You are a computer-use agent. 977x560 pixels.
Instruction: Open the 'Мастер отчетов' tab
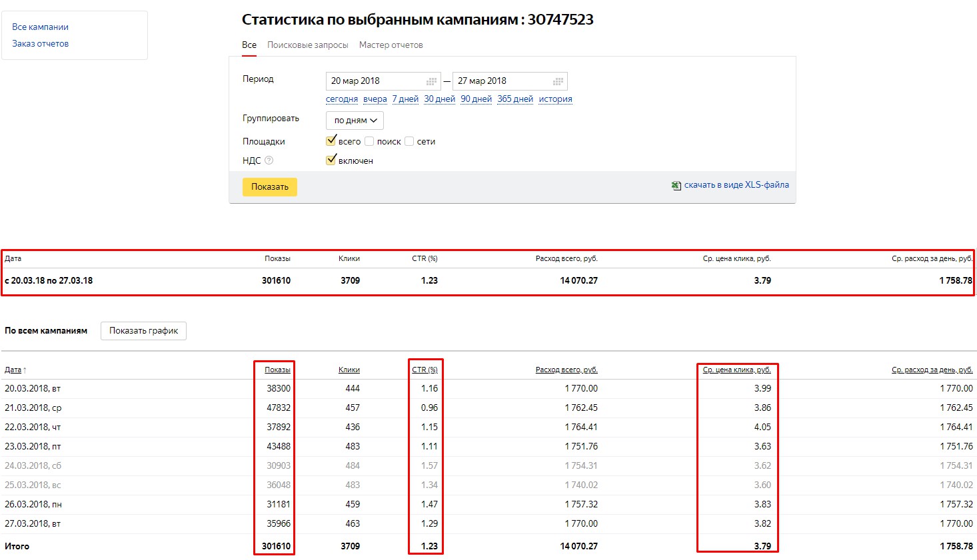click(x=391, y=45)
